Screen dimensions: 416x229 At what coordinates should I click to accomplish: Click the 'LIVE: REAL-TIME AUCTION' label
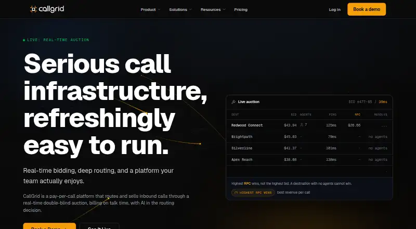[58, 40]
